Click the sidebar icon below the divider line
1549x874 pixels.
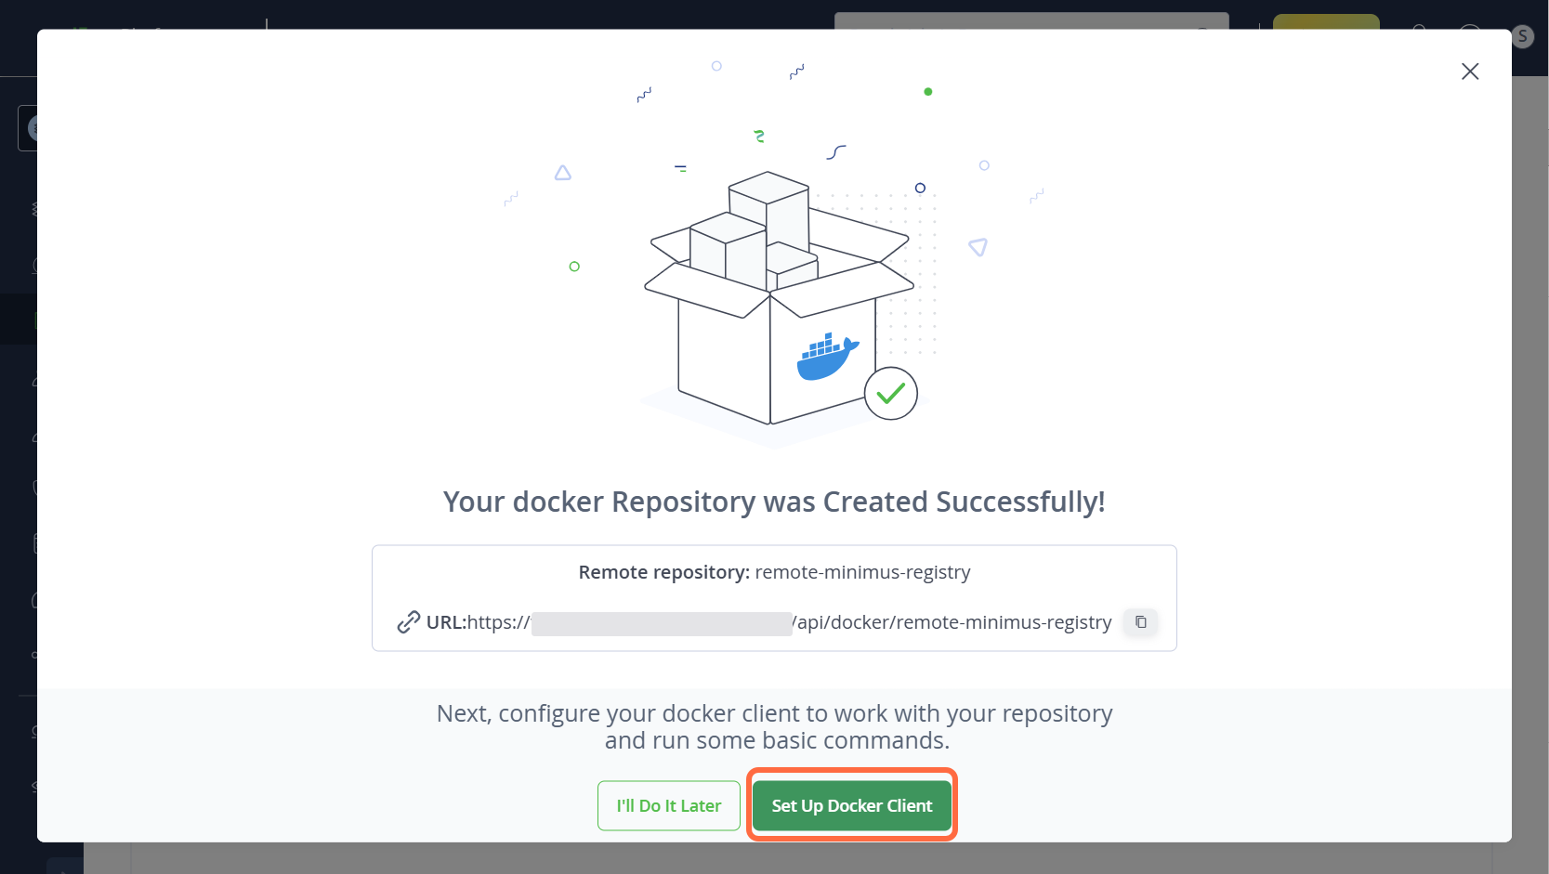pos(33,731)
